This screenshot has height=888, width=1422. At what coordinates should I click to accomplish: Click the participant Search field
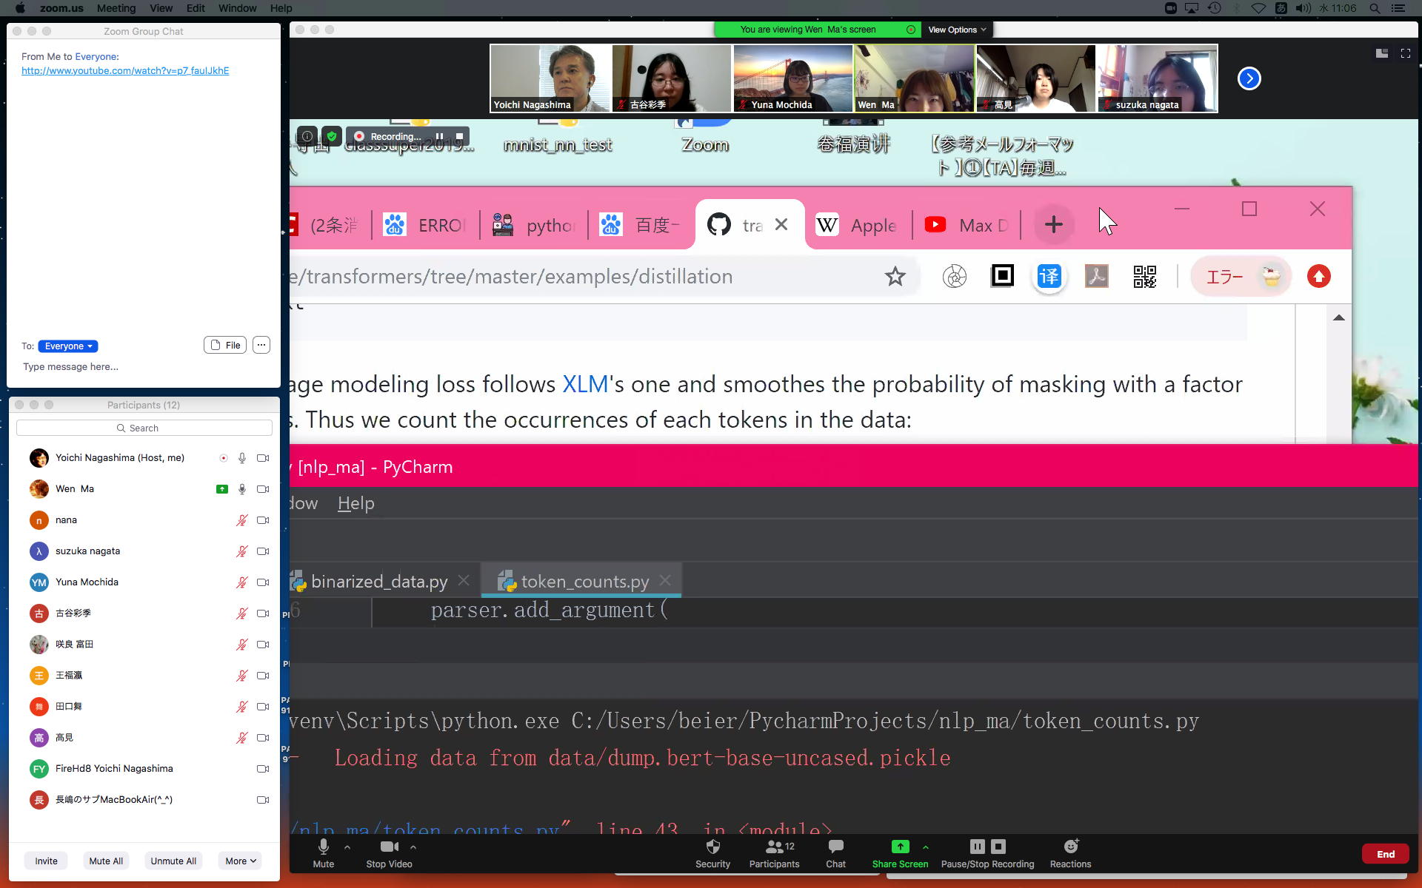point(144,428)
